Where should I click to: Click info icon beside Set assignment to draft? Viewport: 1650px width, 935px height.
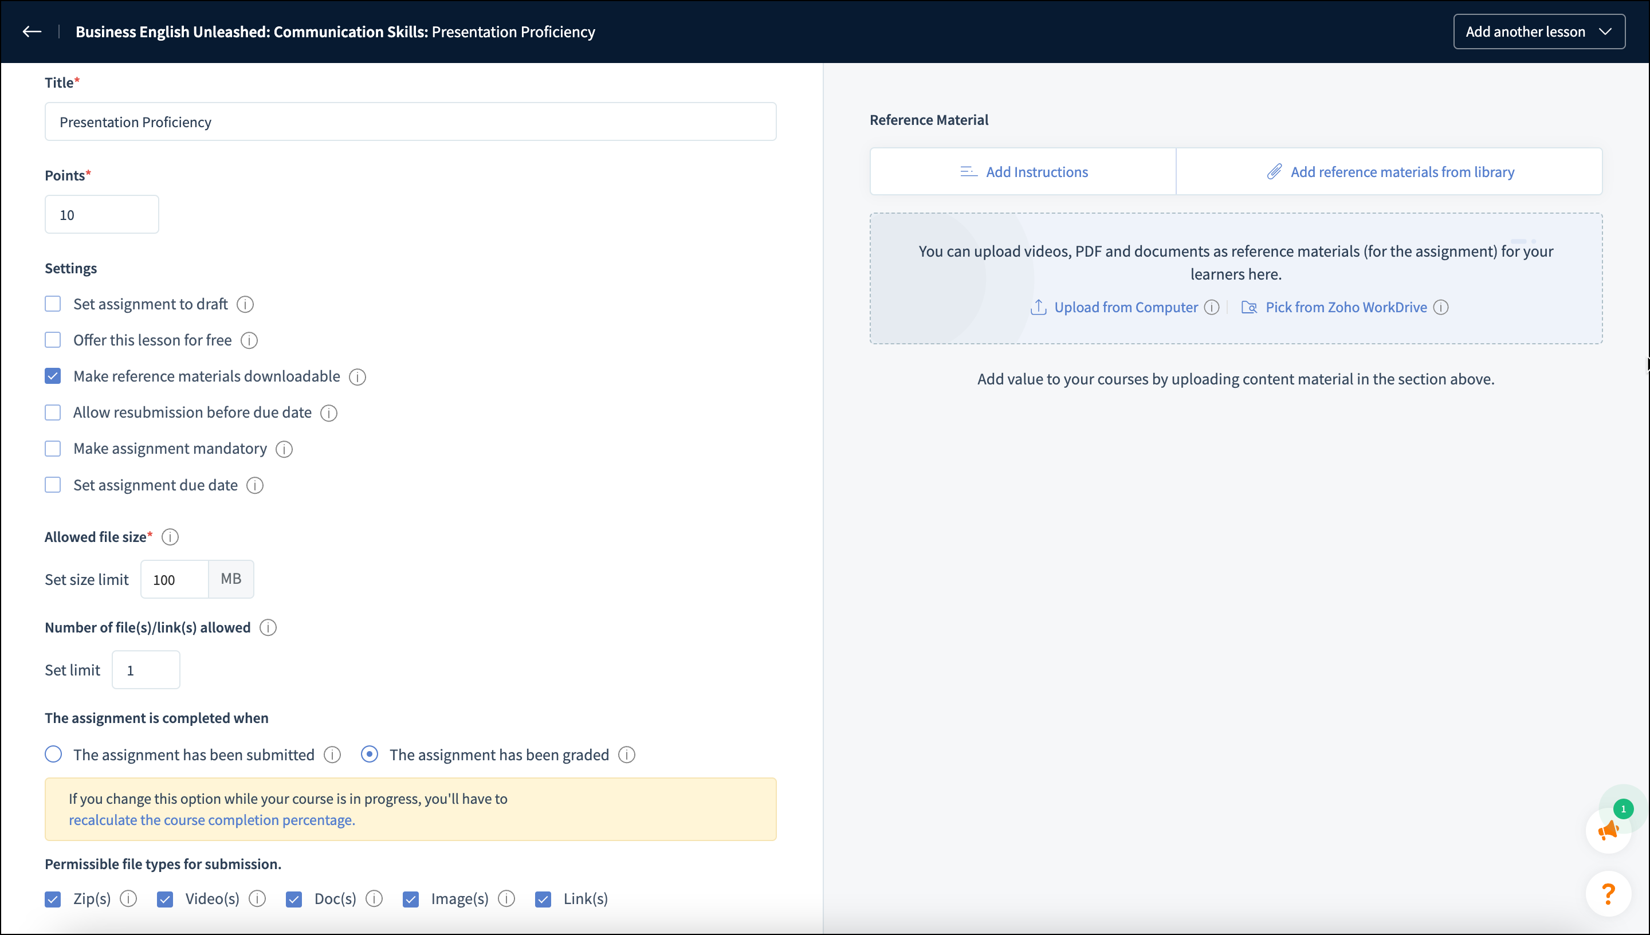pyautogui.click(x=245, y=304)
